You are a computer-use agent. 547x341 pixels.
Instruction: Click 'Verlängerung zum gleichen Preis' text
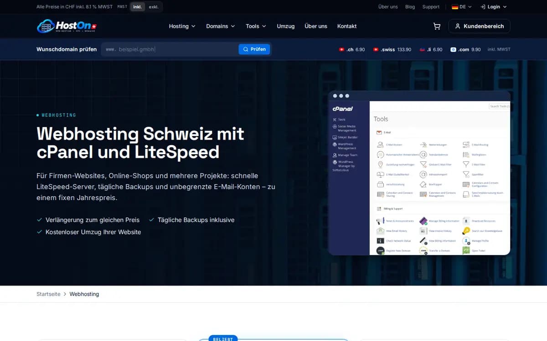(93, 220)
